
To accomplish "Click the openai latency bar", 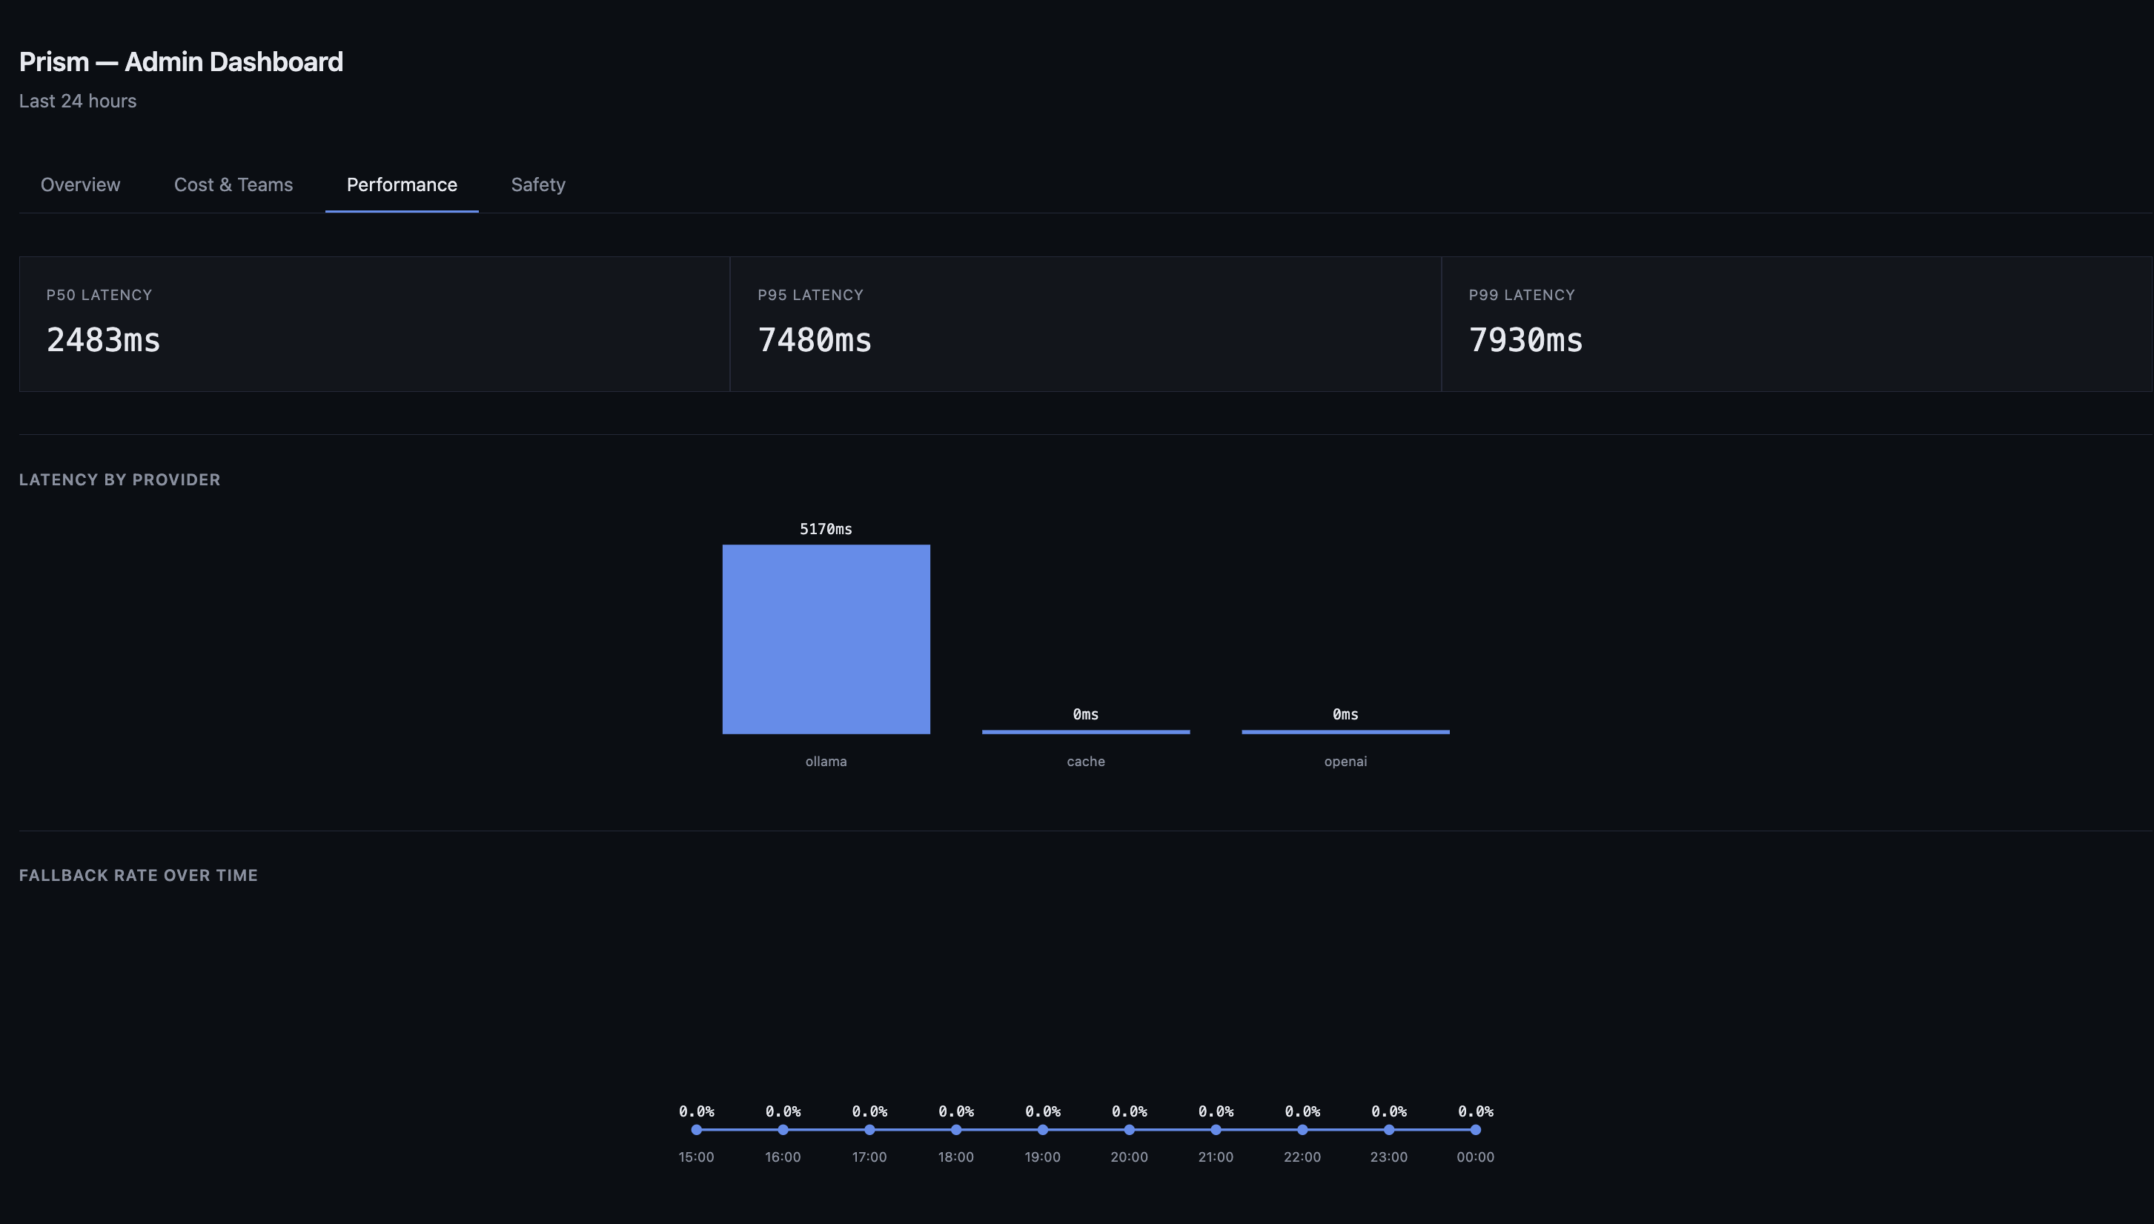I will click(x=1346, y=731).
